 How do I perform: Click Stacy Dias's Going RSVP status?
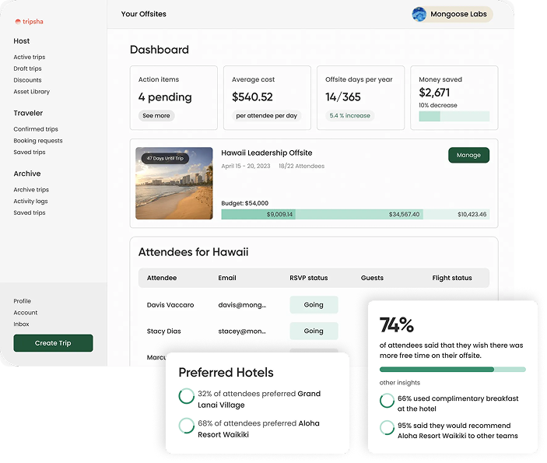(314, 331)
